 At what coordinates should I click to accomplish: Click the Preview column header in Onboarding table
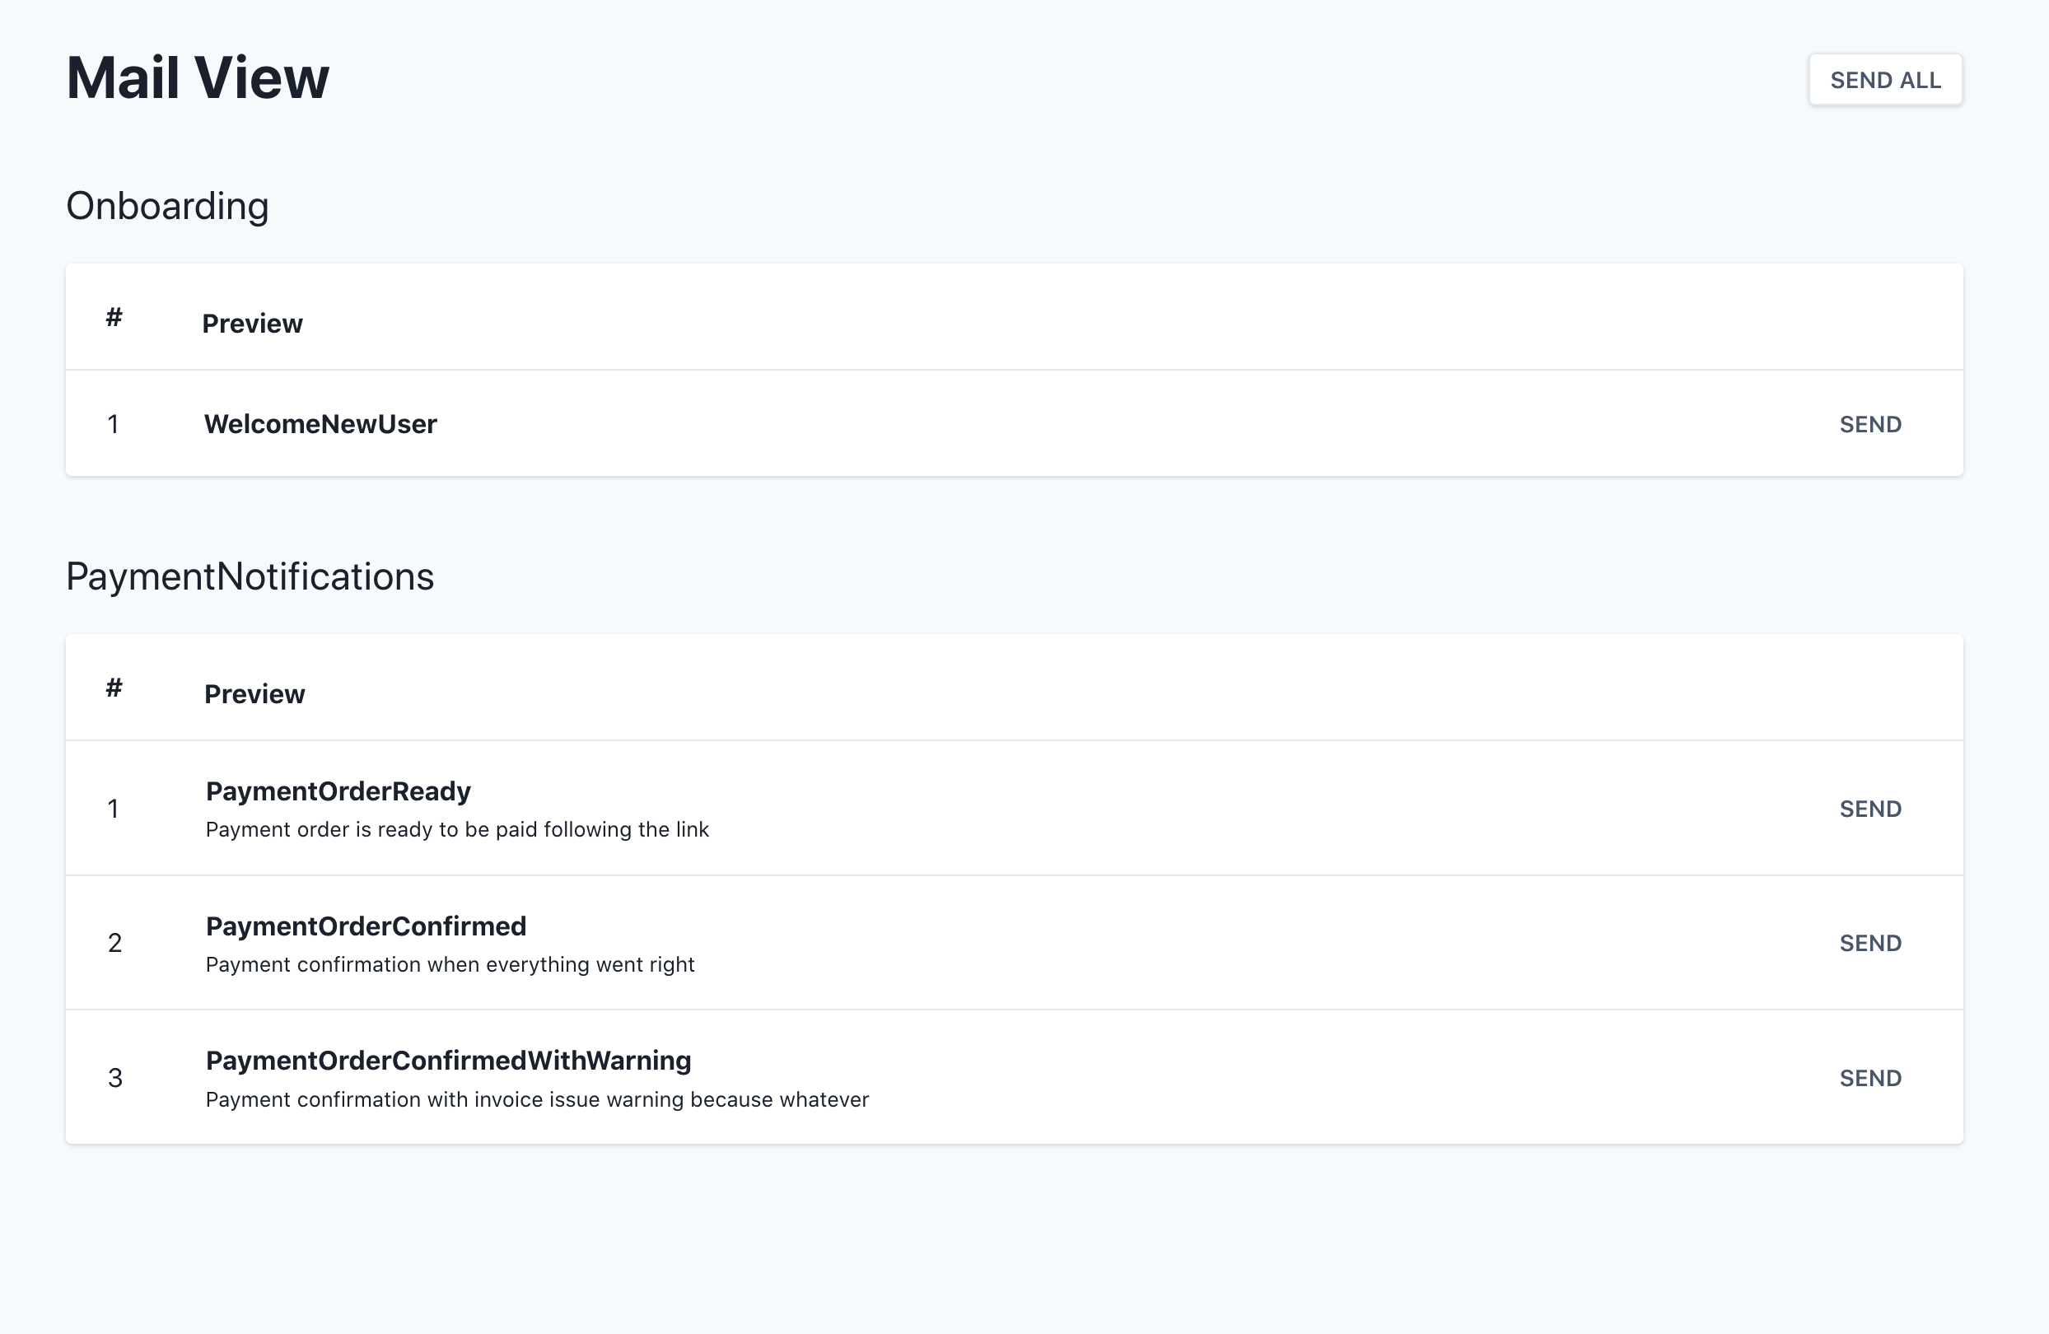click(x=253, y=323)
